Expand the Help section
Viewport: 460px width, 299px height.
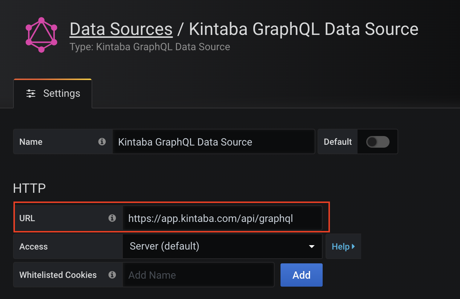343,246
